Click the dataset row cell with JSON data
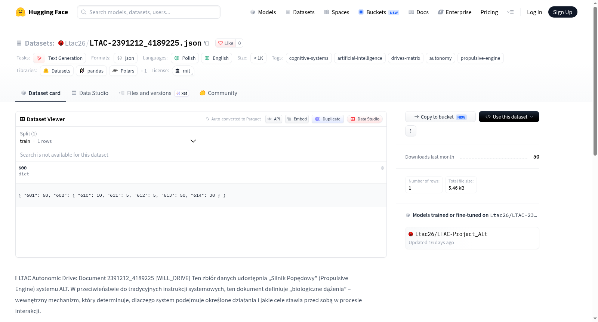The width and height of the screenshot is (598, 322). pos(201,195)
